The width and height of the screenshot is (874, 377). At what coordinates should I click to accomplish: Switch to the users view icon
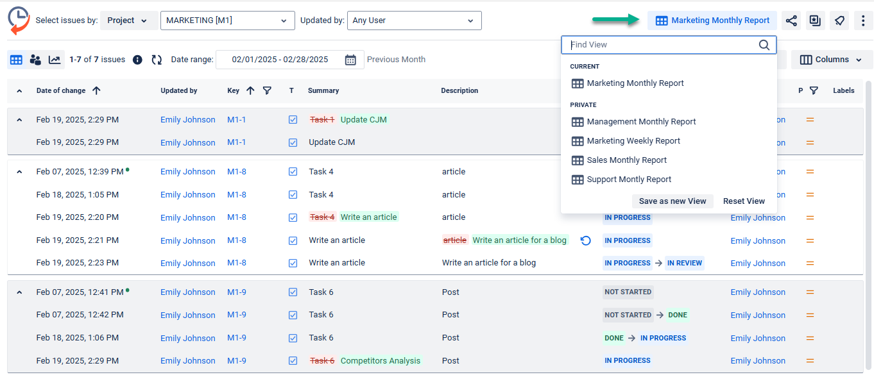[35, 60]
